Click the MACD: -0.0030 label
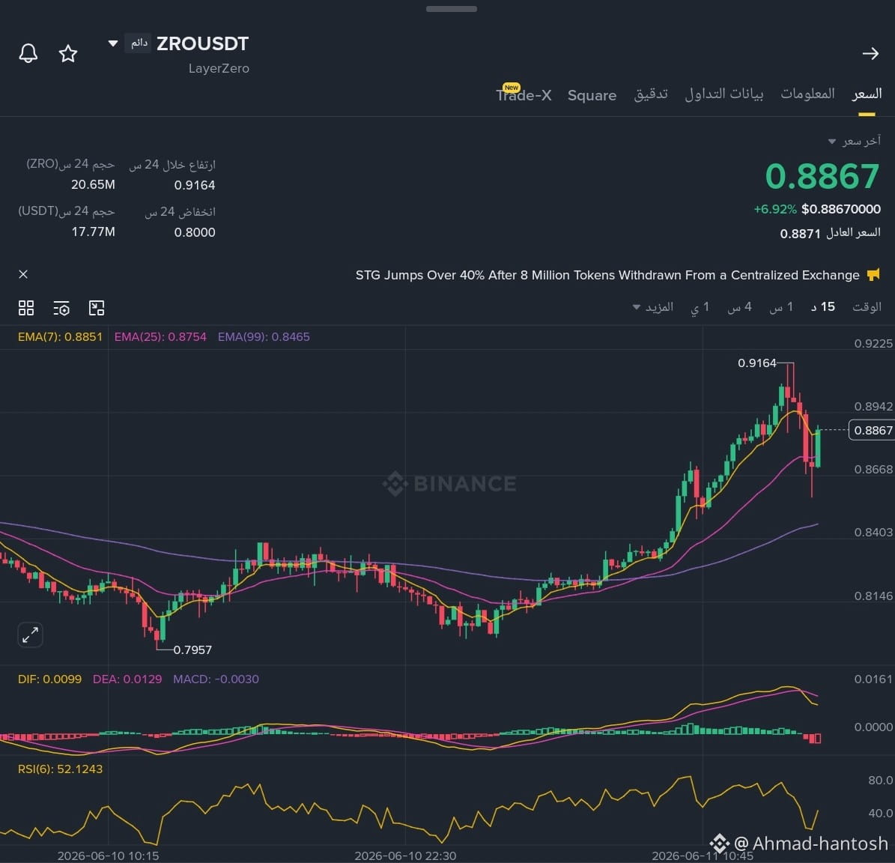The height and width of the screenshot is (863, 895). coord(216,679)
